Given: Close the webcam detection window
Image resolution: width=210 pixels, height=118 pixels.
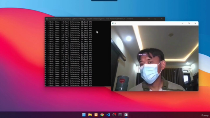Looking at the screenshot, I should (195, 23).
